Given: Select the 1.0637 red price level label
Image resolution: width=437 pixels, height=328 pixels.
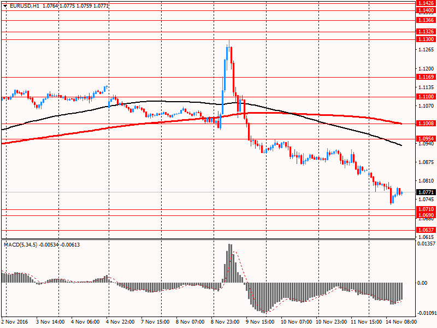Looking at the screenshot, I should tap(426, 230).
